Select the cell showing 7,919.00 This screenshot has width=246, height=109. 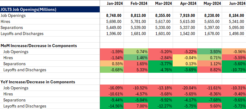[x=185, y=15]
